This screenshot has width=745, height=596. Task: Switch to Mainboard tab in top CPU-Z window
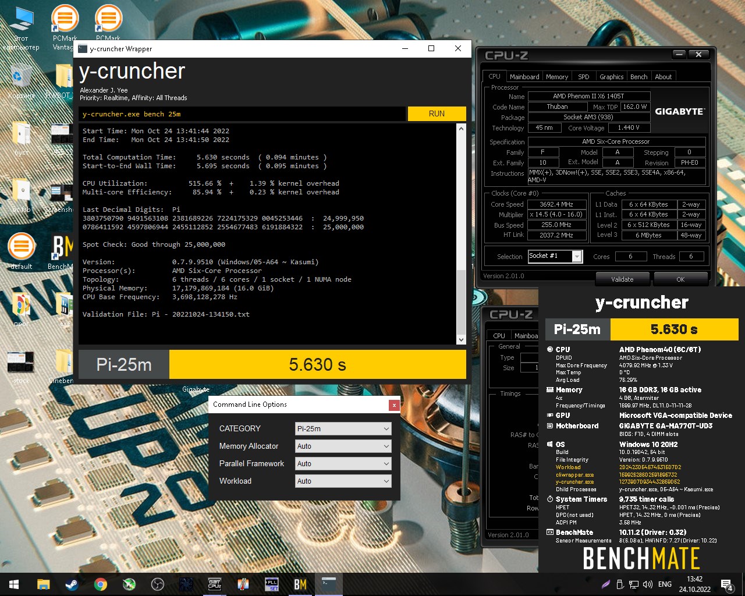[x=524, y=77]
